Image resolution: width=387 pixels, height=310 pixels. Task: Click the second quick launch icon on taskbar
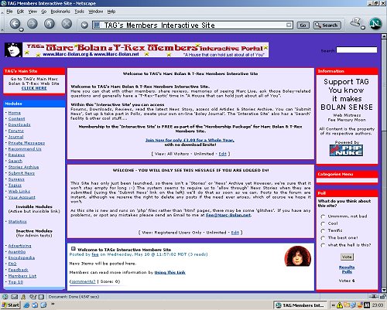click(x=35, y=305)
